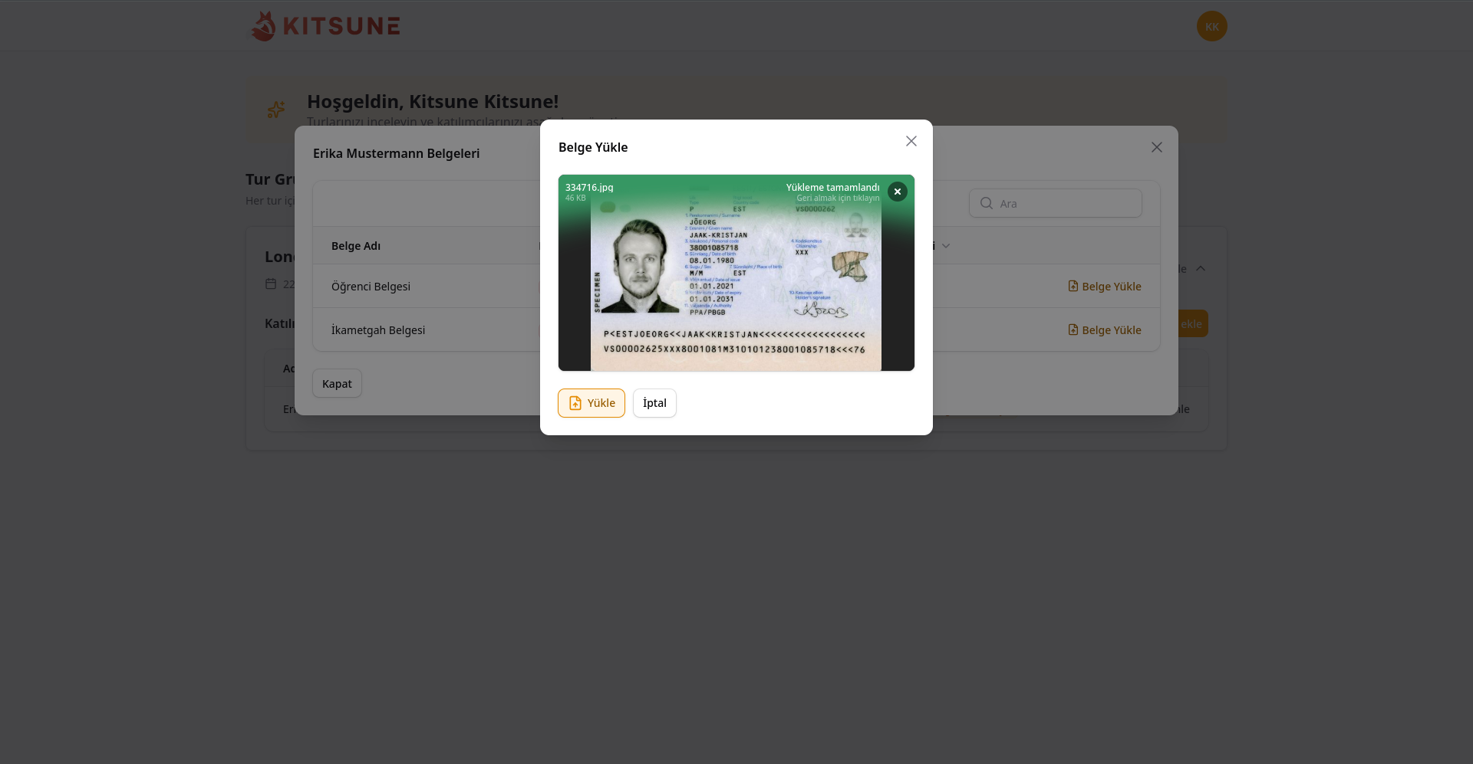This screenshot has height=764, width=1473.
Task: Click the search magnifier icon
Action: pos(987,203)
